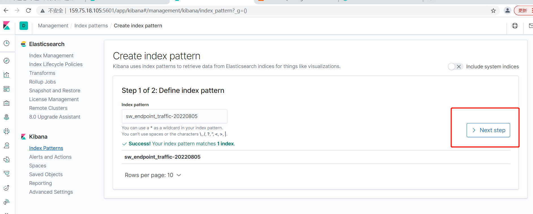Click the browser 更新 update button
This screenshot has width=533, height=214.
click(x=523, y=11)
